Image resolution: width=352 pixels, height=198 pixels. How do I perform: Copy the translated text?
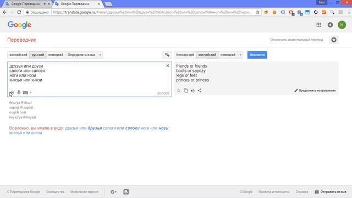[186, 90]
